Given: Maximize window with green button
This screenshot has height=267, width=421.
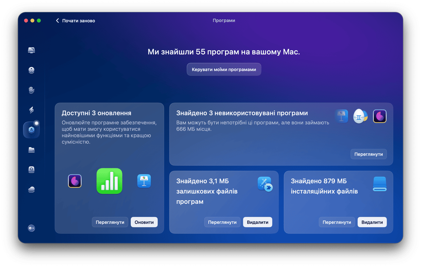Looking at the screenshot, I should click(x=39, y=21).
